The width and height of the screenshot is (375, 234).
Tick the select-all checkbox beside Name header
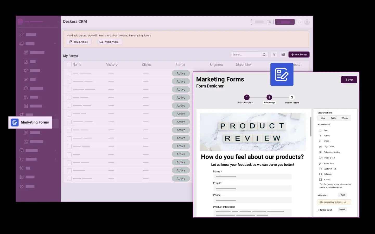click(x=69, y=65)
